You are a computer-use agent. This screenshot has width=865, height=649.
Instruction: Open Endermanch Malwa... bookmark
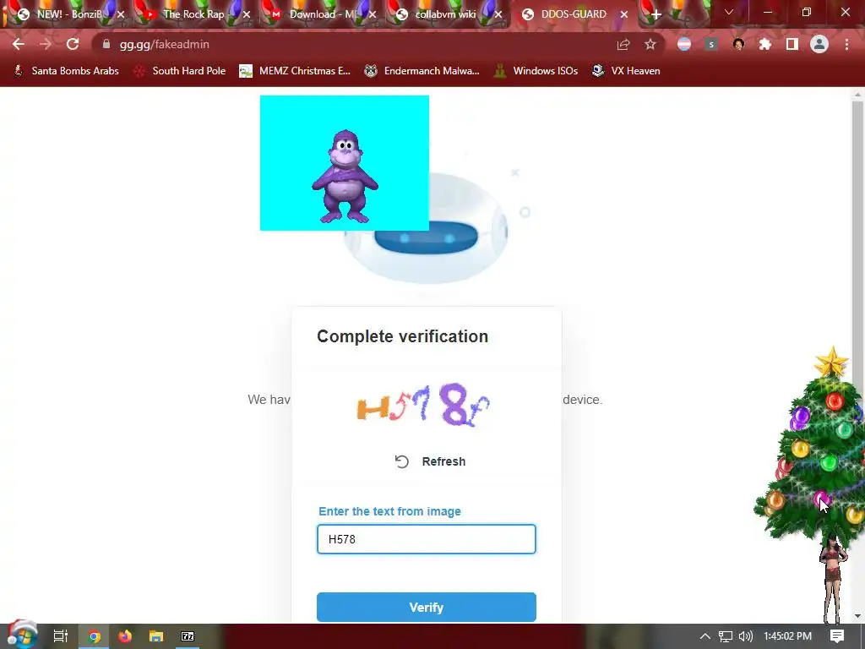(x=422, y=71)
